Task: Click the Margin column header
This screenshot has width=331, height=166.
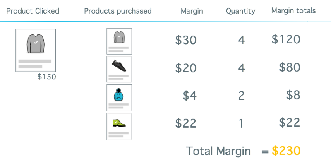Action: [x=192, y=11]
